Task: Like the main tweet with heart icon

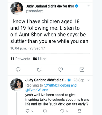Action: tap(61, 70)
